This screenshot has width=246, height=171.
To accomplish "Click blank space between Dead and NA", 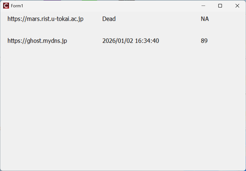I will [x=158, y=19].
